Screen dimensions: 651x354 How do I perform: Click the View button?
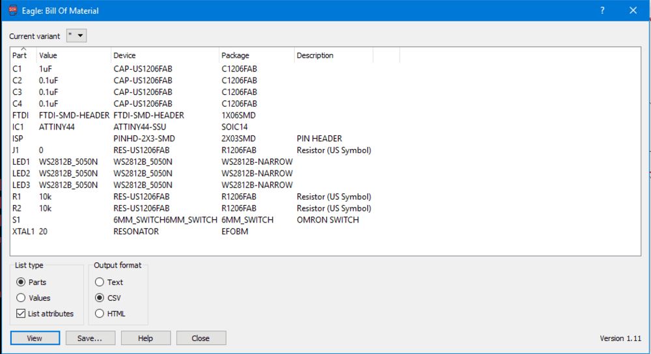pos(35,338)
